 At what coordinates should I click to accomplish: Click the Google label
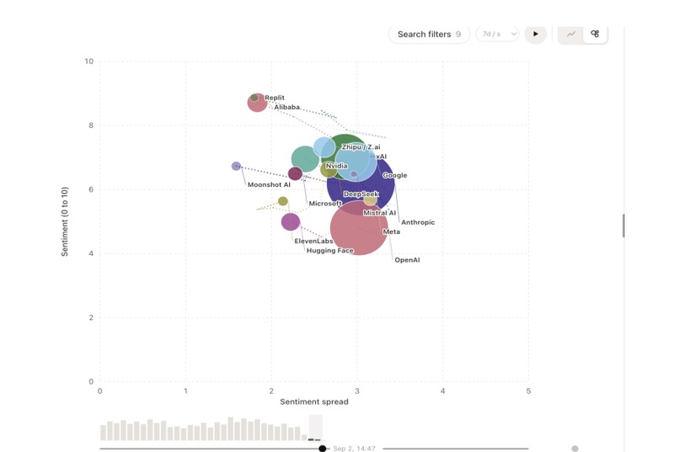tap(394, 175)
